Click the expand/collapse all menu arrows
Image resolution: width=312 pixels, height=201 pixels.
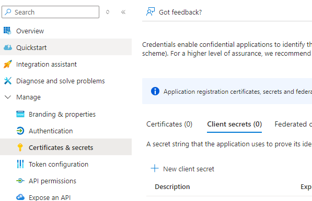coord(108,12)
